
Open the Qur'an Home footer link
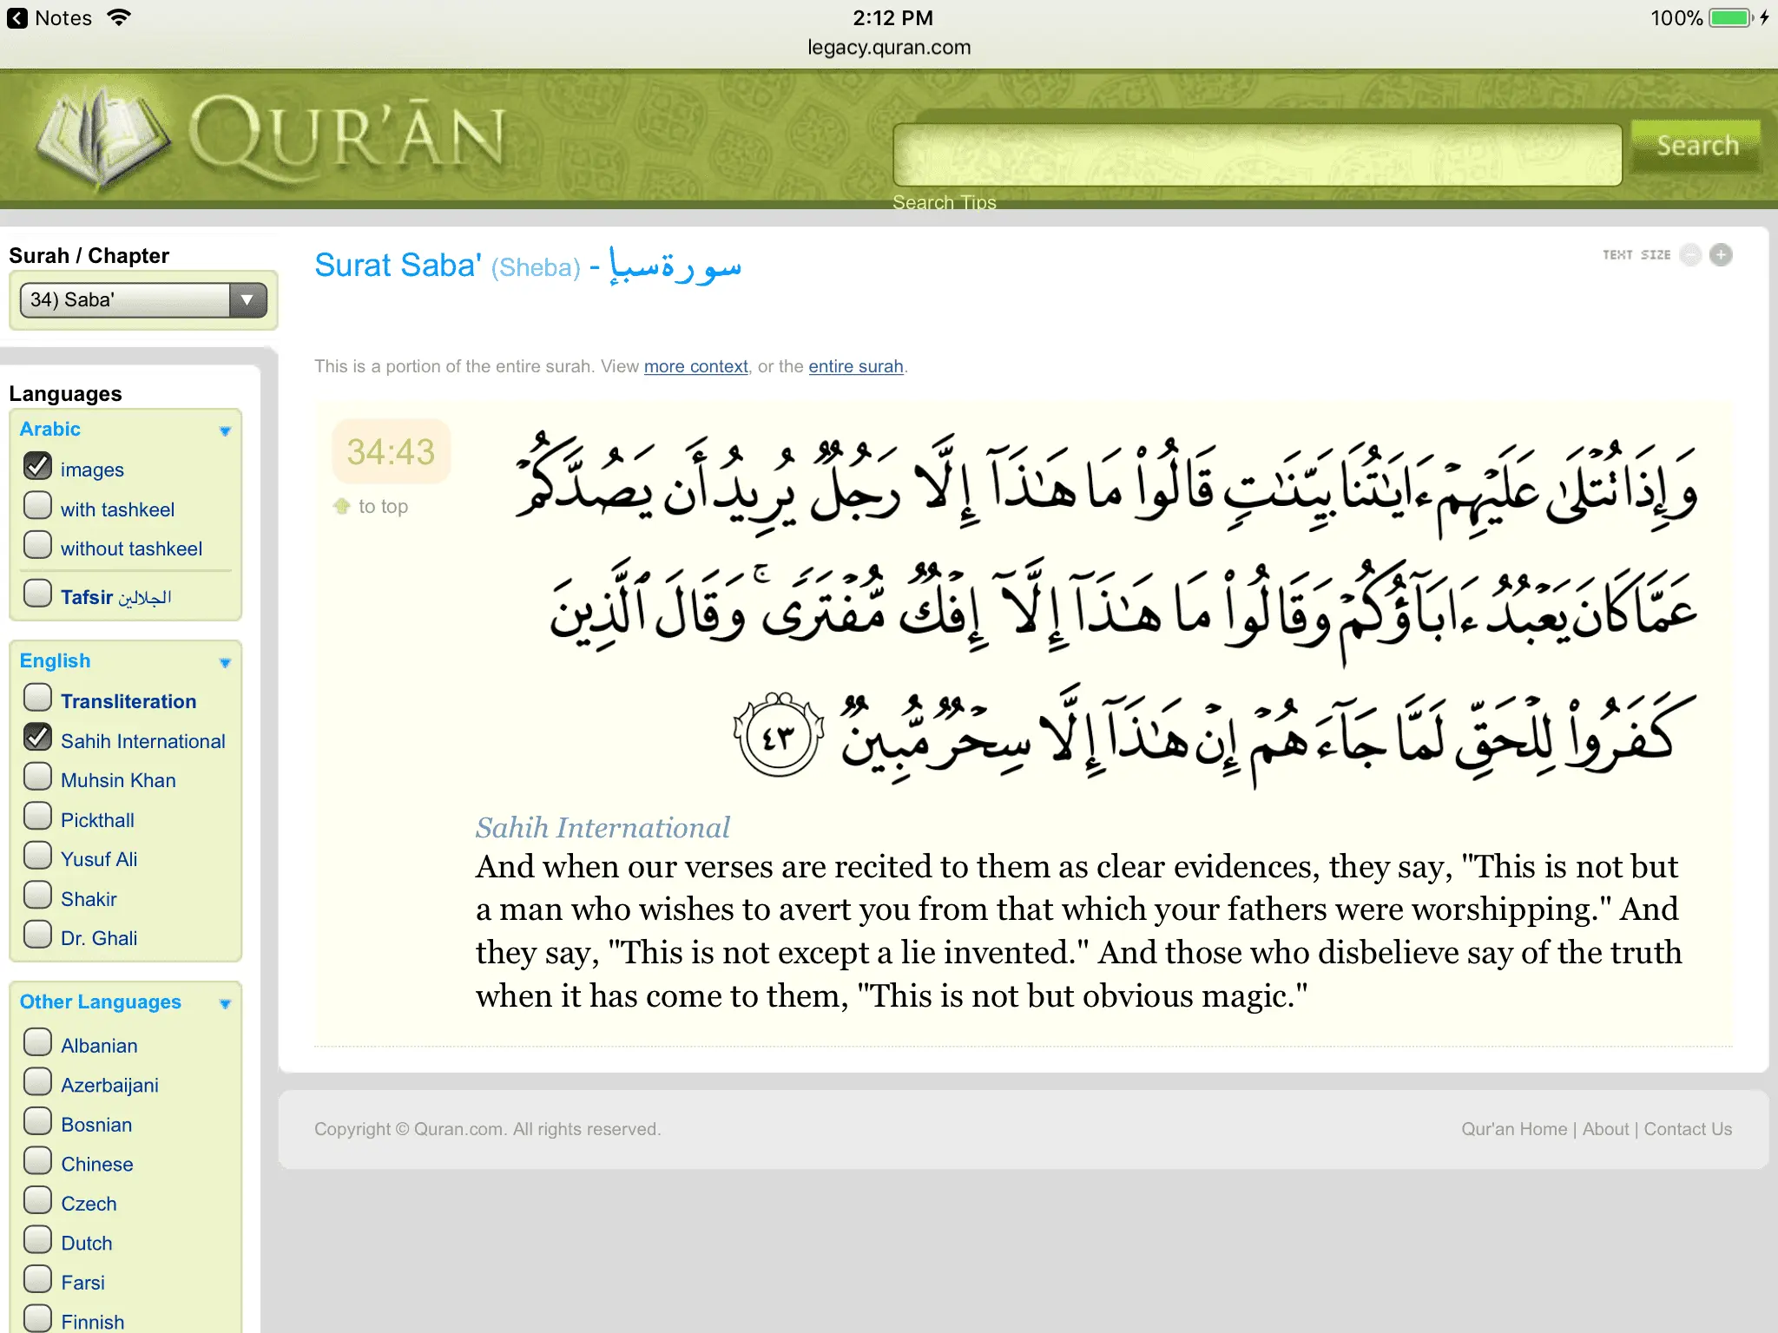click(1513, 1129)
